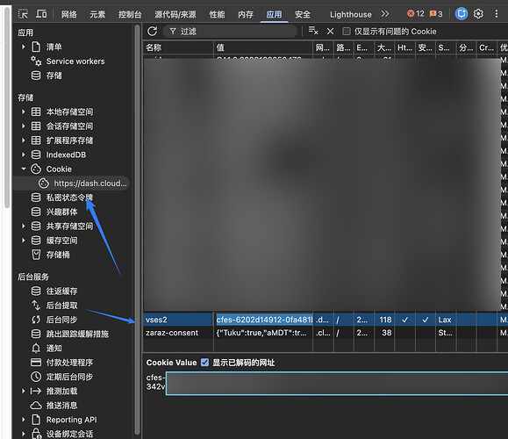
Task: Expand 会话存储空间 tree arrow
Action: click(24, 126)
